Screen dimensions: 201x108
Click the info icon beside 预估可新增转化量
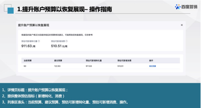tap(39, 41)
